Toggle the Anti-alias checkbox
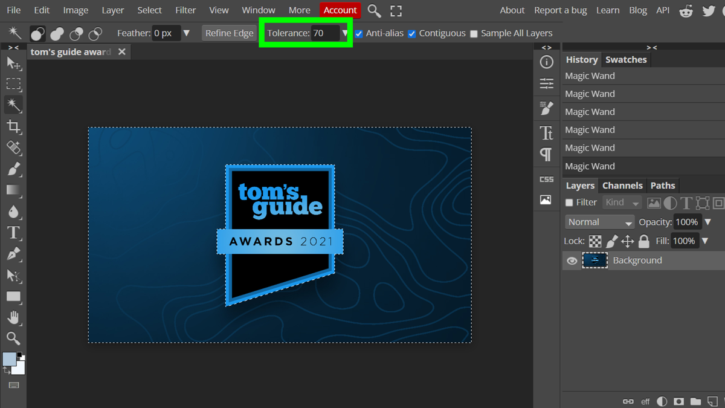 [359, 33]
